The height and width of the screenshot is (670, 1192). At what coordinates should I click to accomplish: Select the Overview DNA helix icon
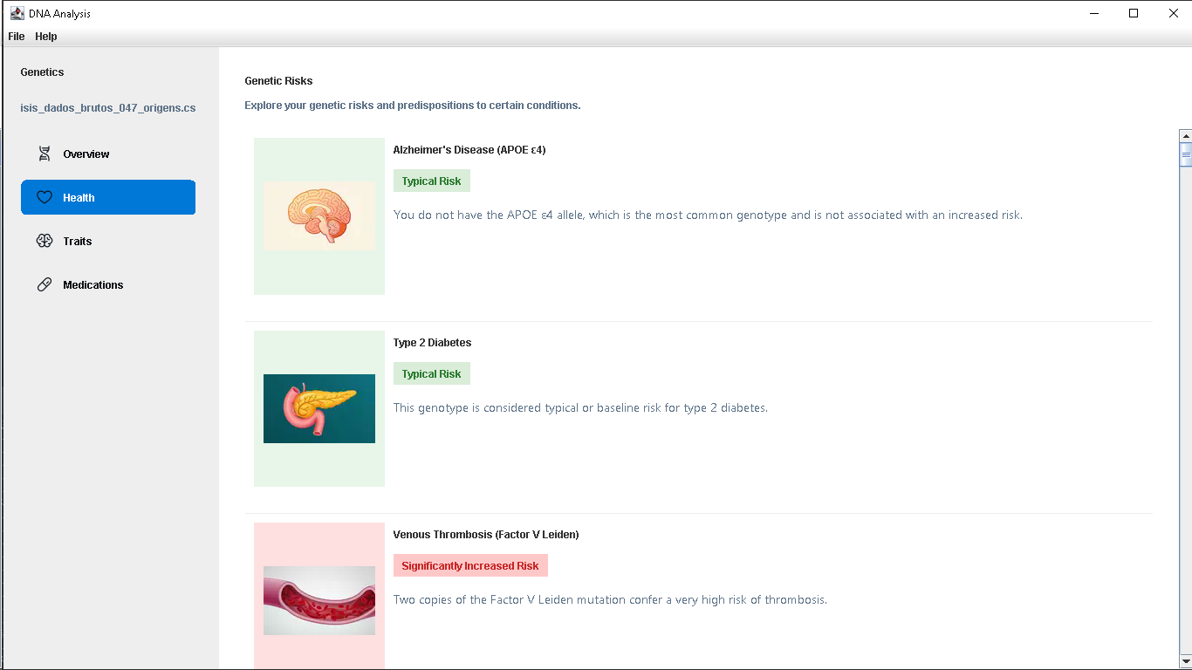click(44, 154)
